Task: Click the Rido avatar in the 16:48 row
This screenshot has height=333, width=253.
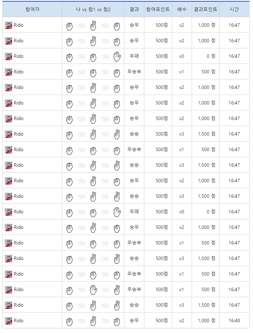Action: click(x=8, y=320)
